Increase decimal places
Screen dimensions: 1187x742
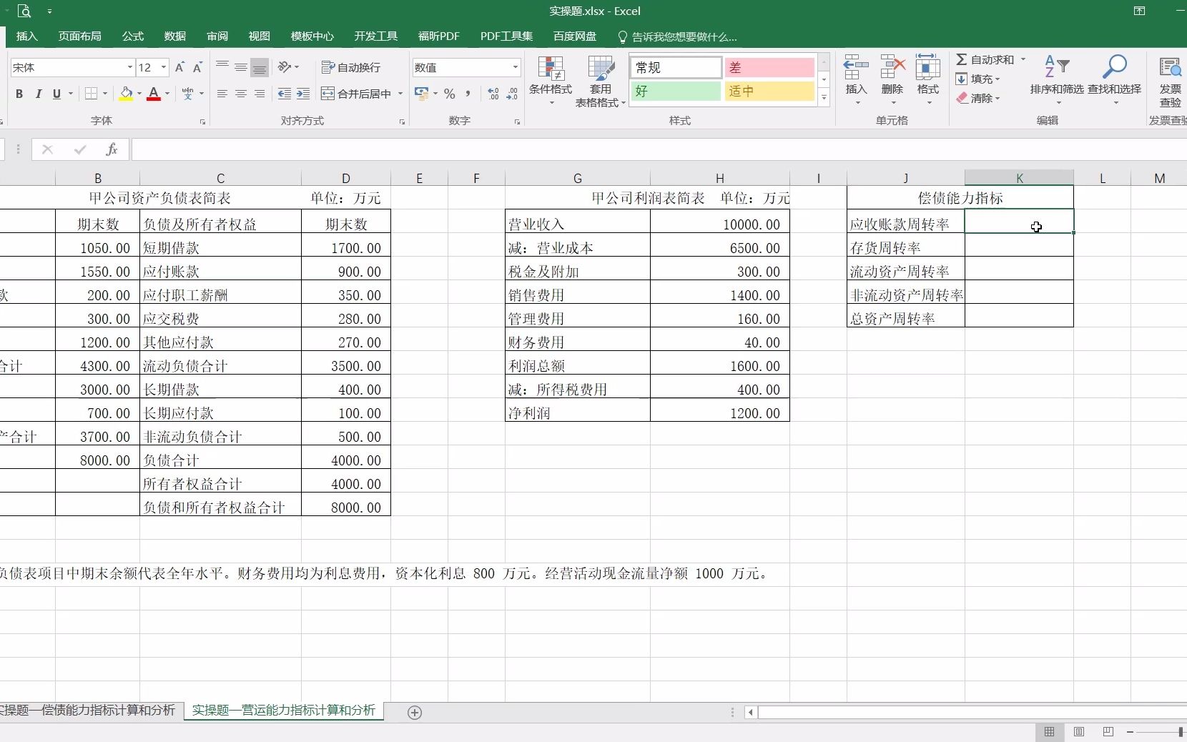click(493, 94)
